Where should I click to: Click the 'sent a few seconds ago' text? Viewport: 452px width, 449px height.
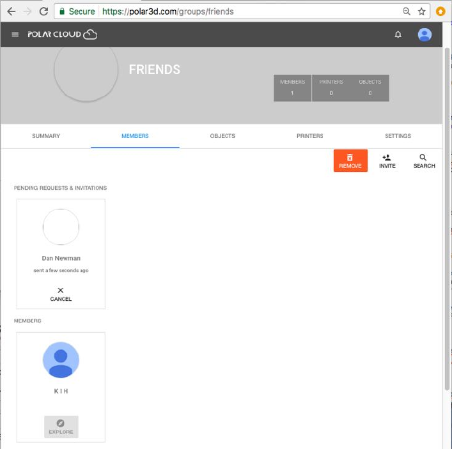[x=61, y=270]
